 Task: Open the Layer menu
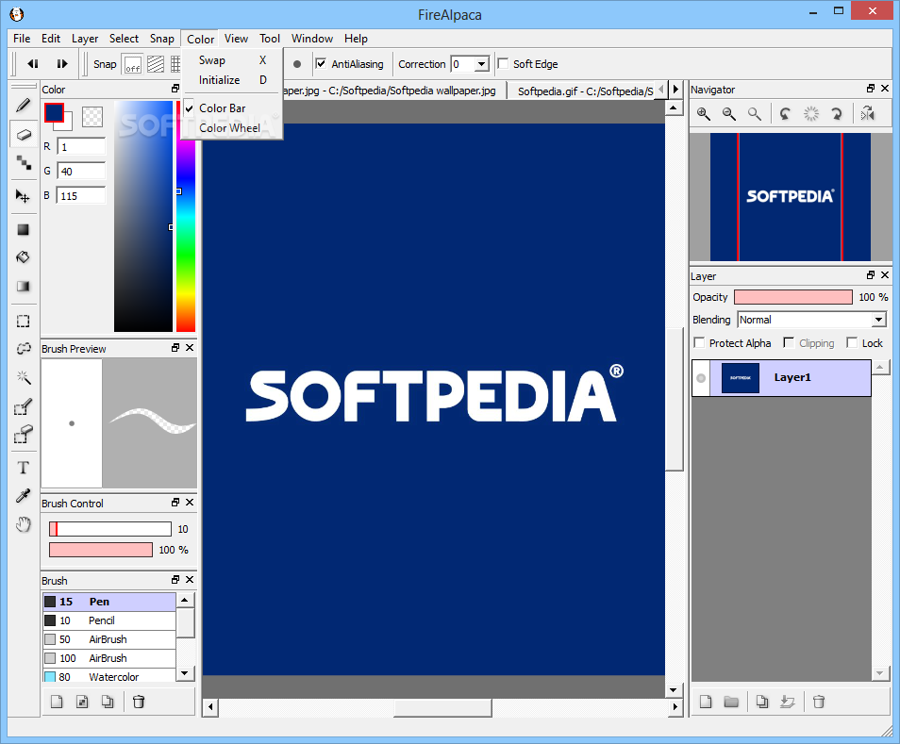click(x=85, y=39)
